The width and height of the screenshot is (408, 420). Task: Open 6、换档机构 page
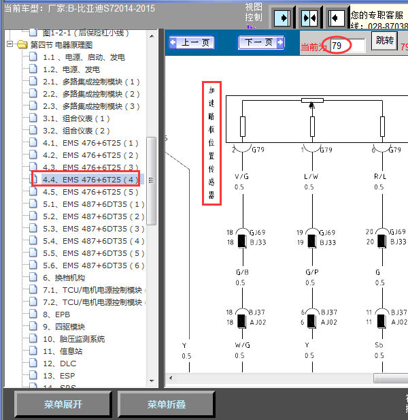64,278
